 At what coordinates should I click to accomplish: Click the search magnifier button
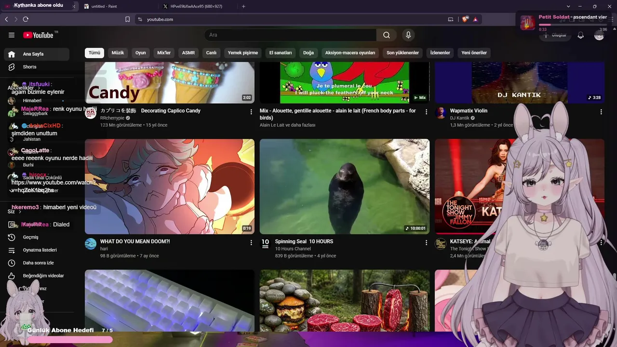point(387,35)
